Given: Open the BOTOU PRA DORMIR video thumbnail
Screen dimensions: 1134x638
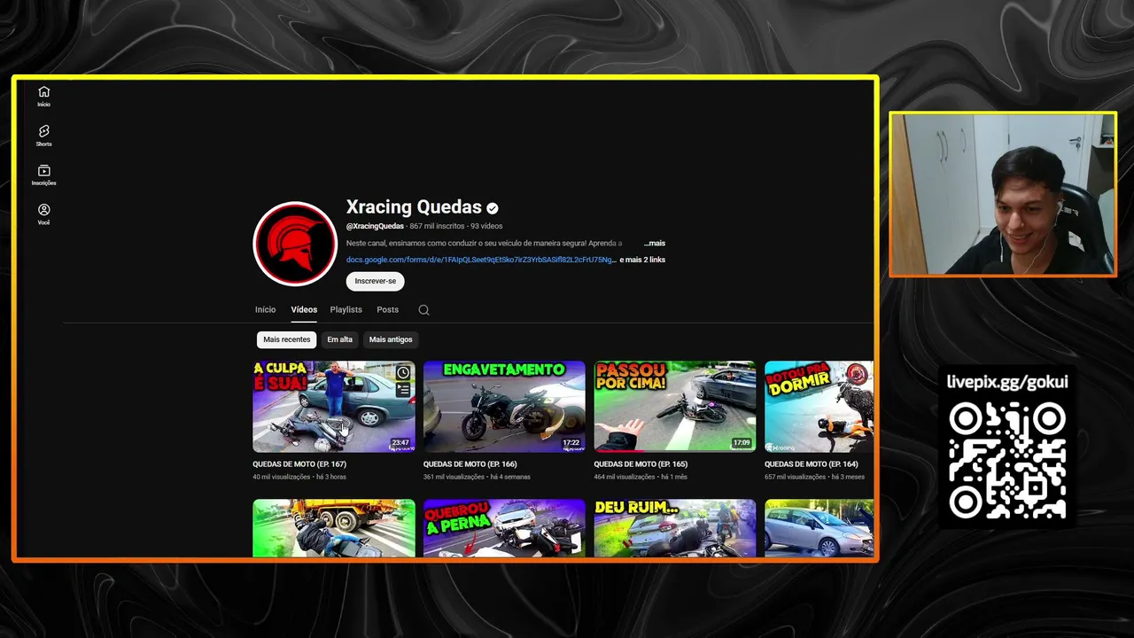Looking at the screenshot, I should click(819, 407).
